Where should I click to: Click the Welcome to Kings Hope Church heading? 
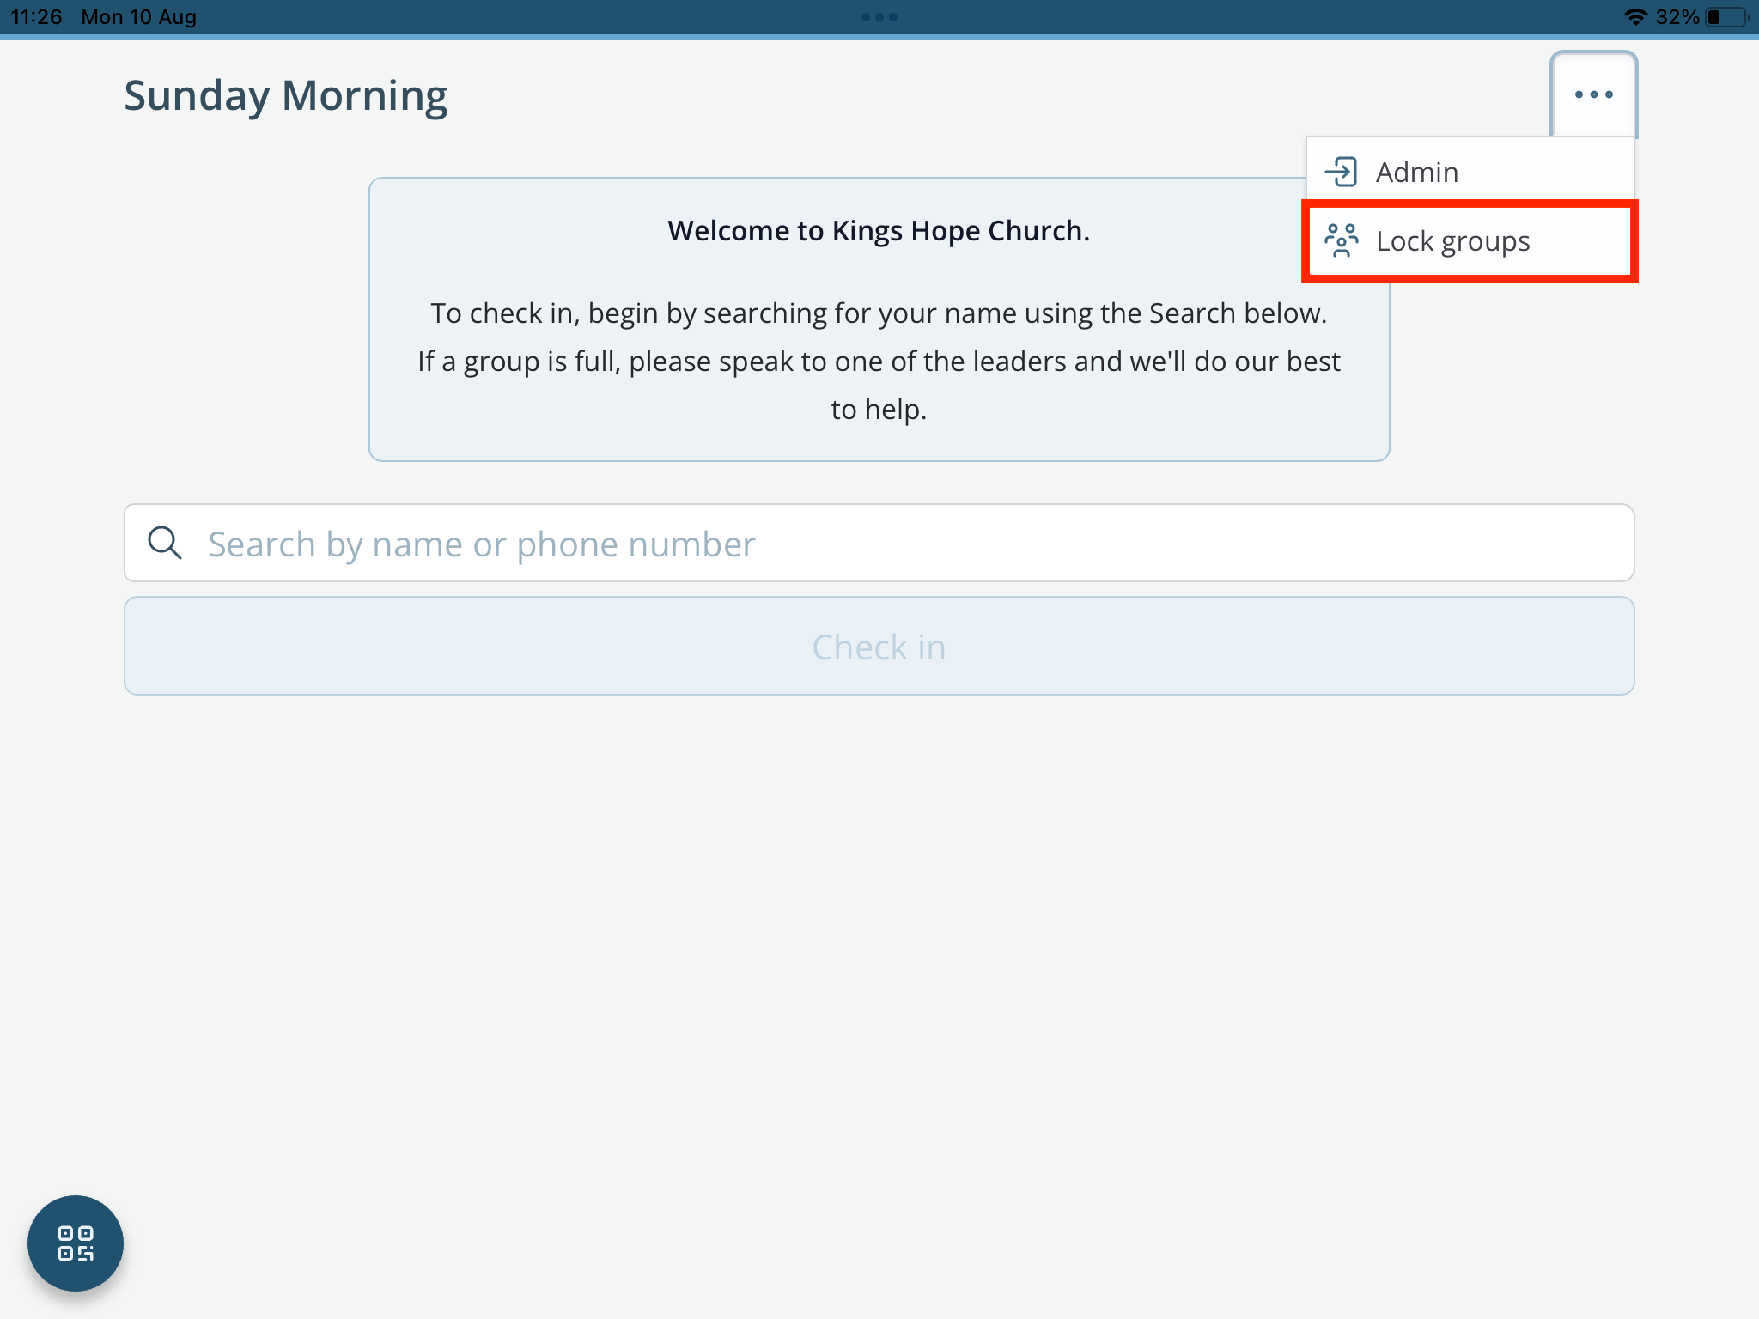(879, 231)
